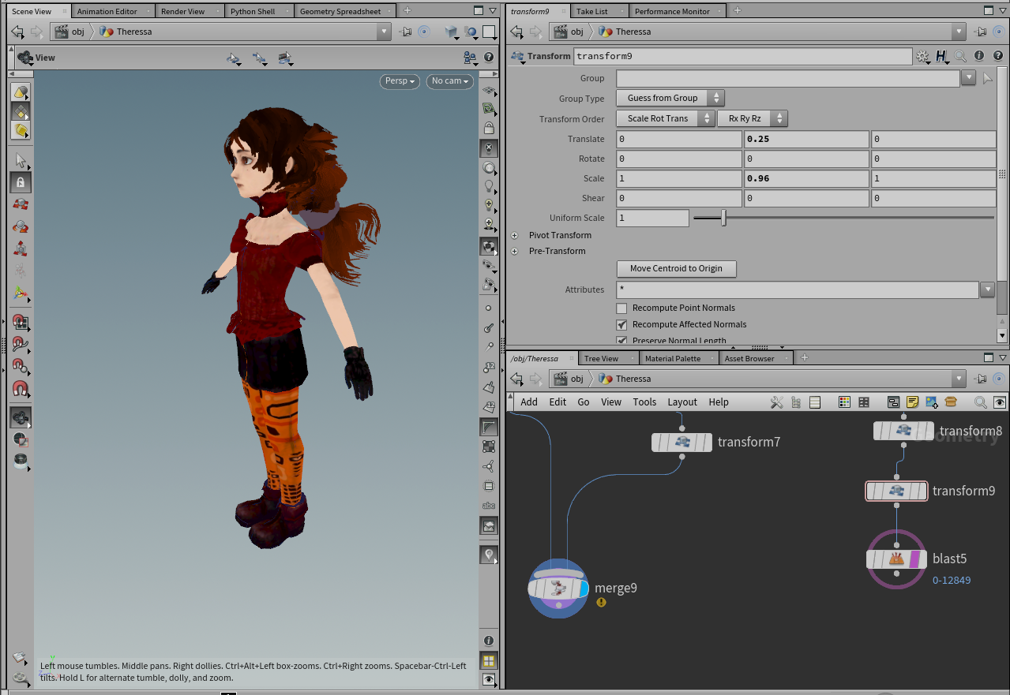The width and height of the screenshot is (1010, 695).
Task: Click the Move Centroid to Origin button
Action: pos(676,268)
